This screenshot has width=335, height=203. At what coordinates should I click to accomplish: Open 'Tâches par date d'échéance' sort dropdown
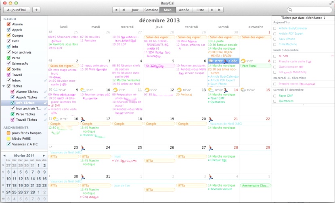coord(303,18)
